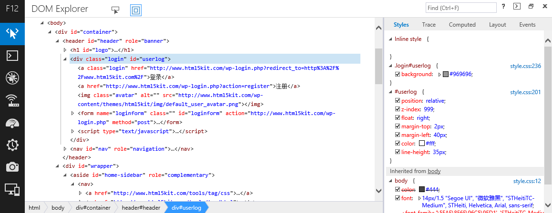Open the Debugger bug icon tool
The image size is (552, 213).
coord(12,78)
